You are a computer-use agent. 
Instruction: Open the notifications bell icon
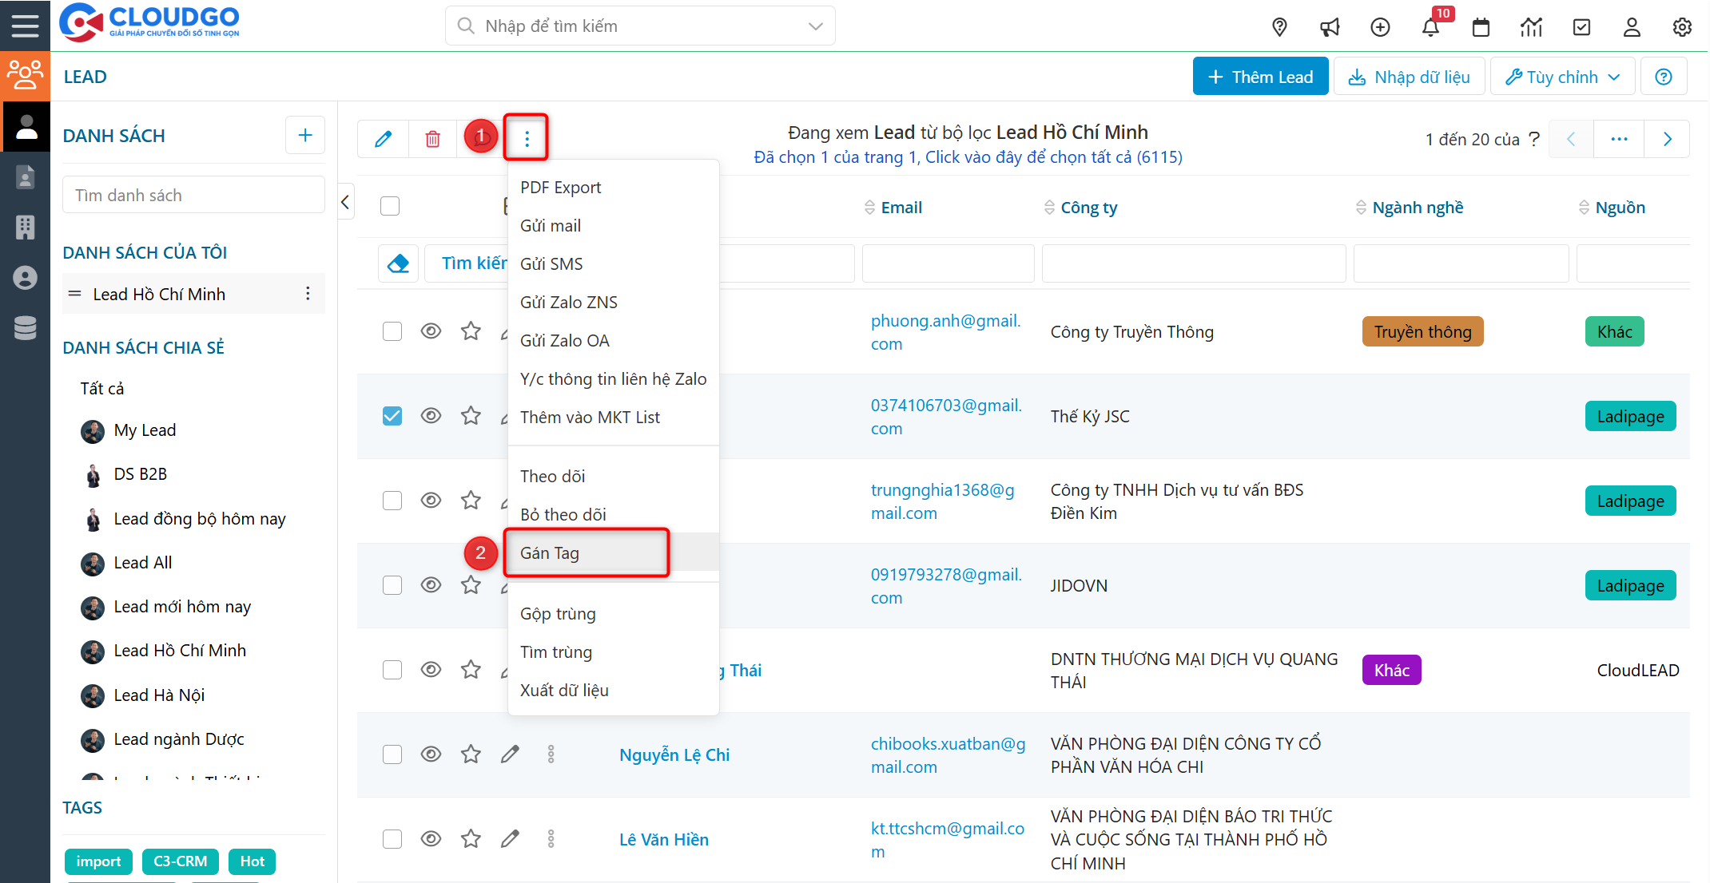pos(1430,27)
